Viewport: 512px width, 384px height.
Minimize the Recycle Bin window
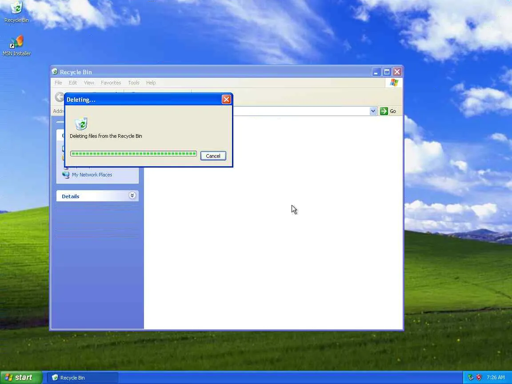point(376,72)
